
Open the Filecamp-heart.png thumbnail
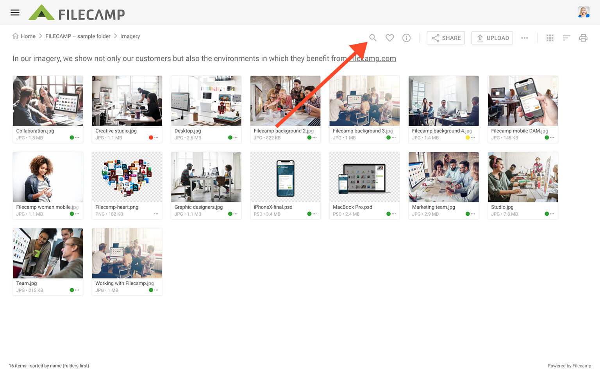pos(127,177)
